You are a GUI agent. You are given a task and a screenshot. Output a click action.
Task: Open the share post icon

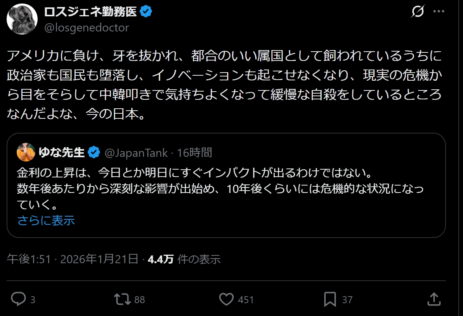coord(434,299)
